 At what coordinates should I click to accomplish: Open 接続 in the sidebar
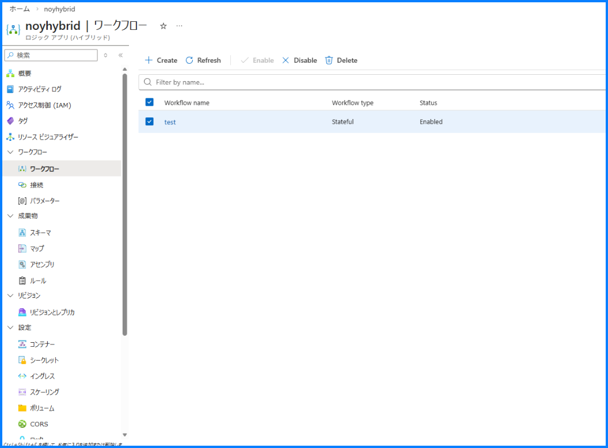36,185
